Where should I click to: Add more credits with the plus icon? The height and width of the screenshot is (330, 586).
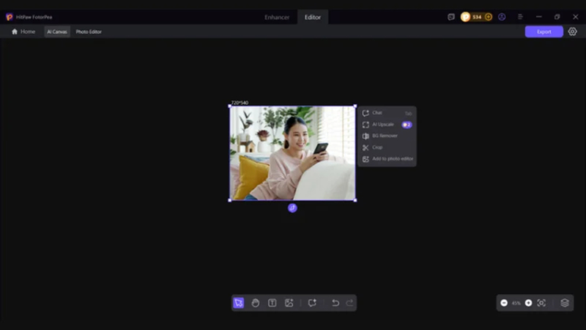click(488, 17)
